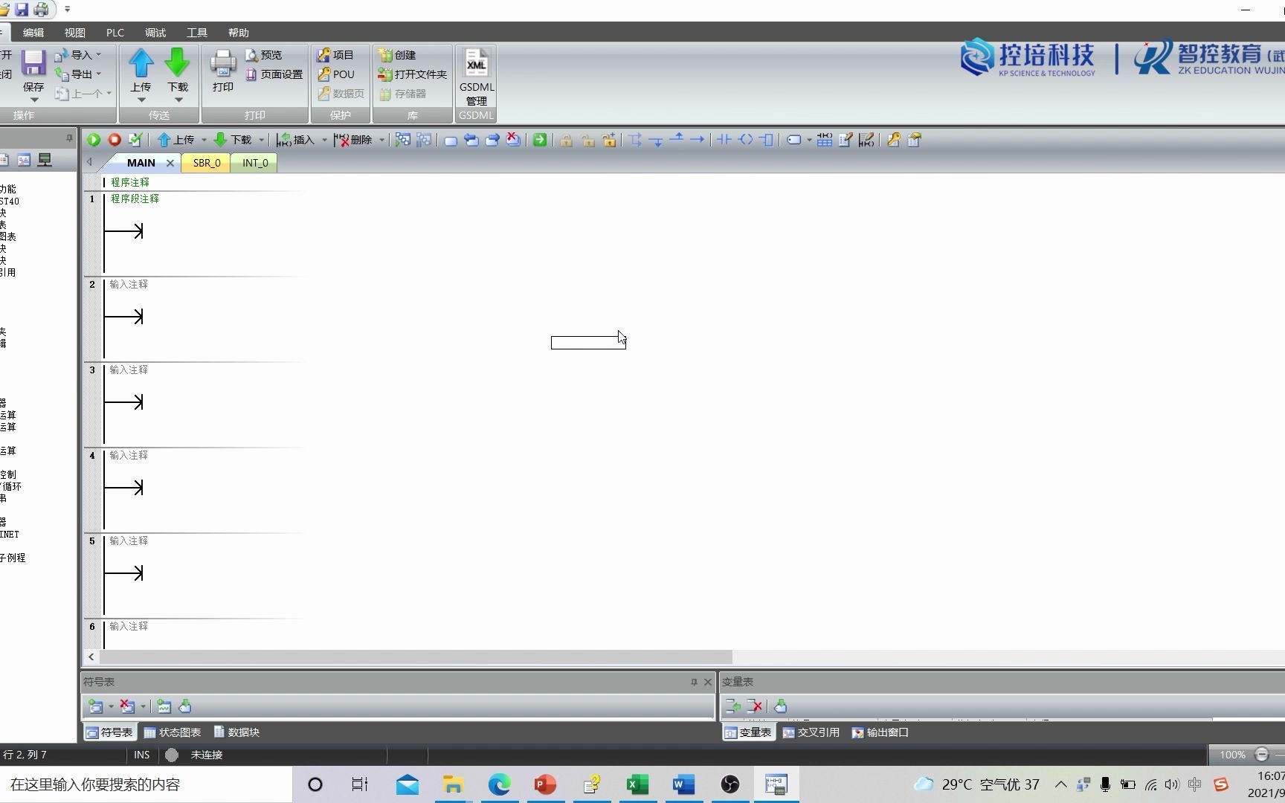This screenshot has width=1285, height=803.
Task: Switch to the 交叉引用 panel tab
Action: pyautogui.click(x=811, y=732)
